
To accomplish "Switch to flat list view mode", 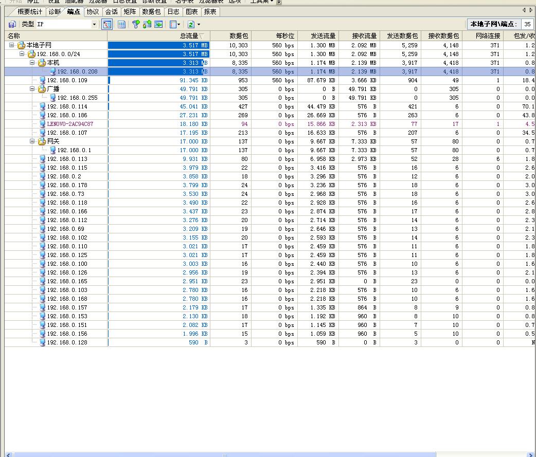I will click(x=121, y=24).
